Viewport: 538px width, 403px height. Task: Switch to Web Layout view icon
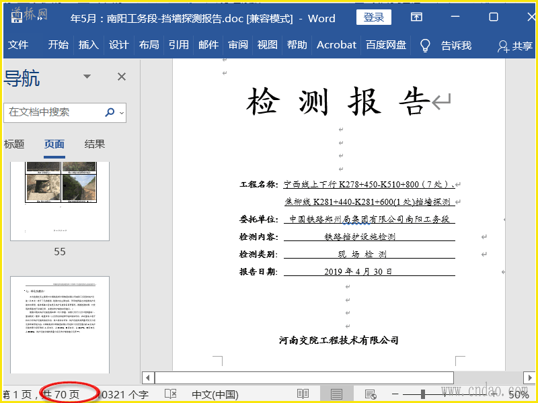point(371,394)
